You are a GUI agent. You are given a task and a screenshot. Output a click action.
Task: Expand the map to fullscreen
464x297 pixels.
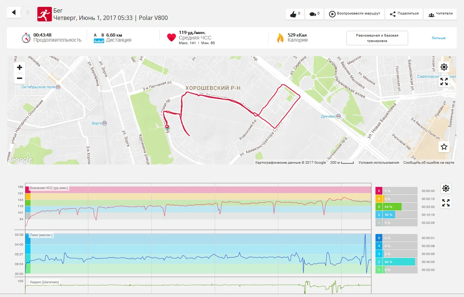click(x=444, y=81)
